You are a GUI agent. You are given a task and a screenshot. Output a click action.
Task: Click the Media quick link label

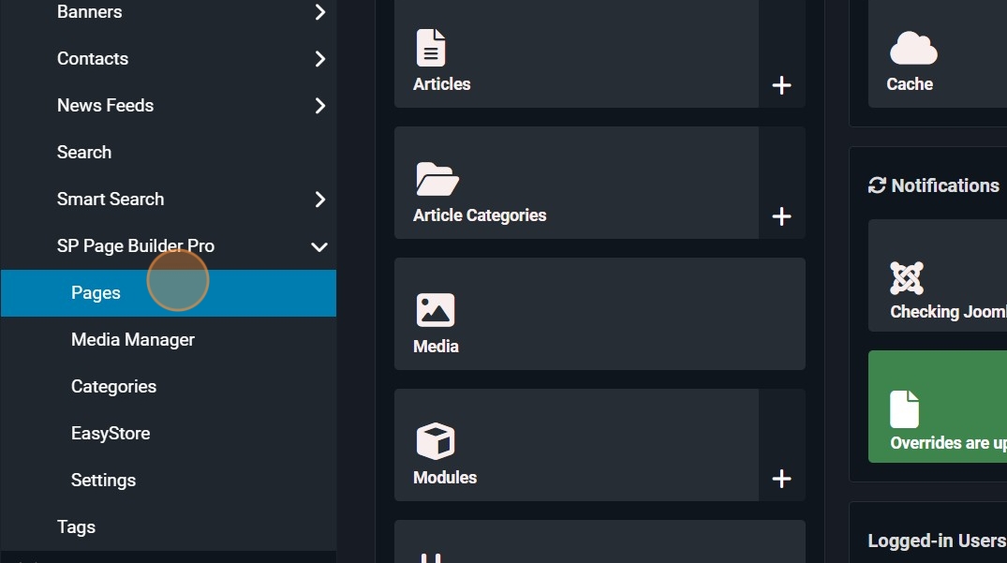tap(437, 346)
